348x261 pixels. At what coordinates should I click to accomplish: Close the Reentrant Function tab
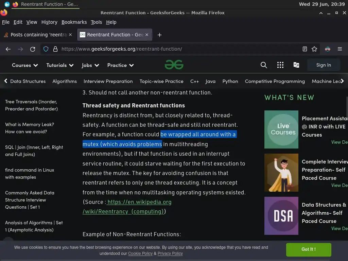coord(147,35)
